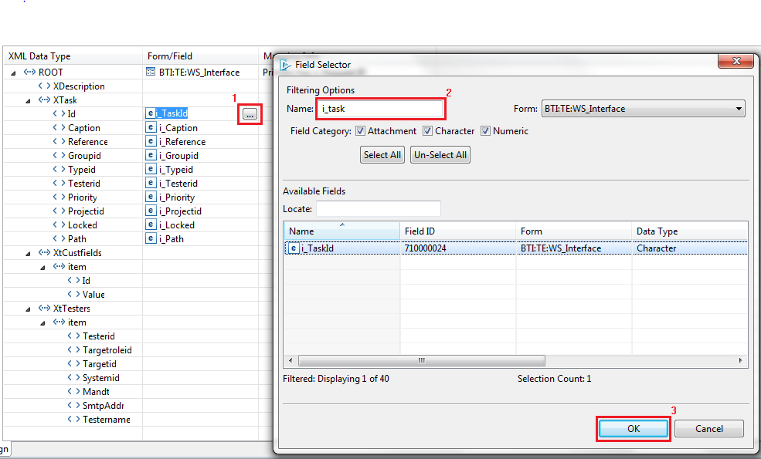This screenshot has width=761, height=459.
Task: Click the form icon beside BTI:TE:WS_Interface
Action: (151, 73)
